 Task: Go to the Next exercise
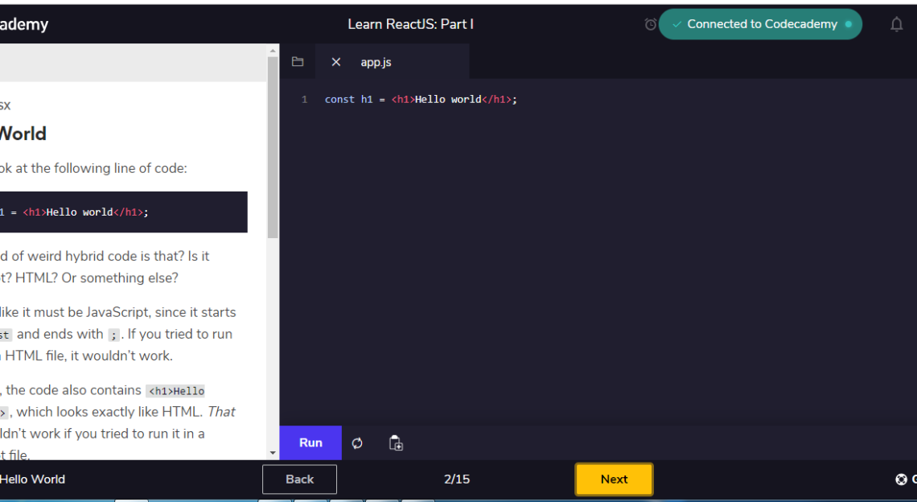(x=614, y=479)
